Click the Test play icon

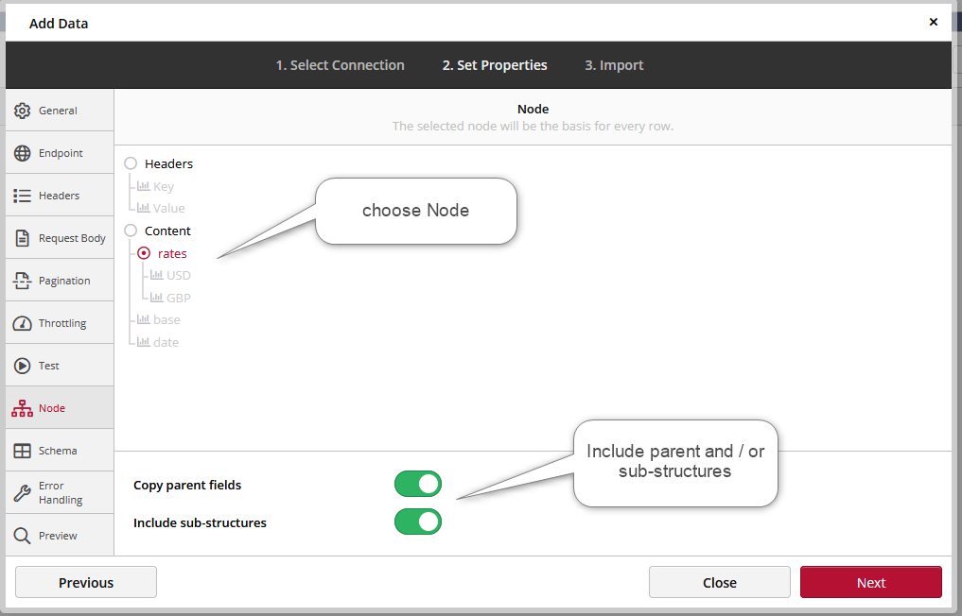[23, 366]
